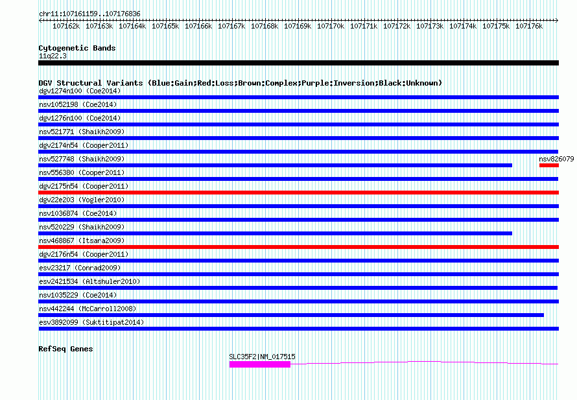The width and height of the screenshot is (577, 400).
Task: Click the black 11q22.3 band bar
Action: click(298, 63)
